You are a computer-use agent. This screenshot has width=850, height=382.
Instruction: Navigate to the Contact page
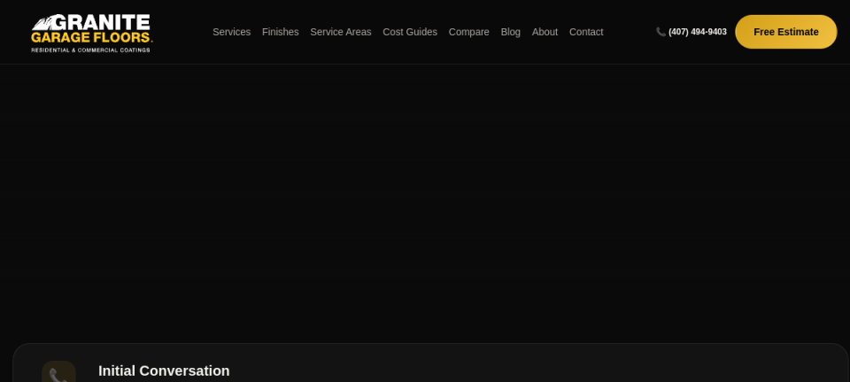[586, 32]
